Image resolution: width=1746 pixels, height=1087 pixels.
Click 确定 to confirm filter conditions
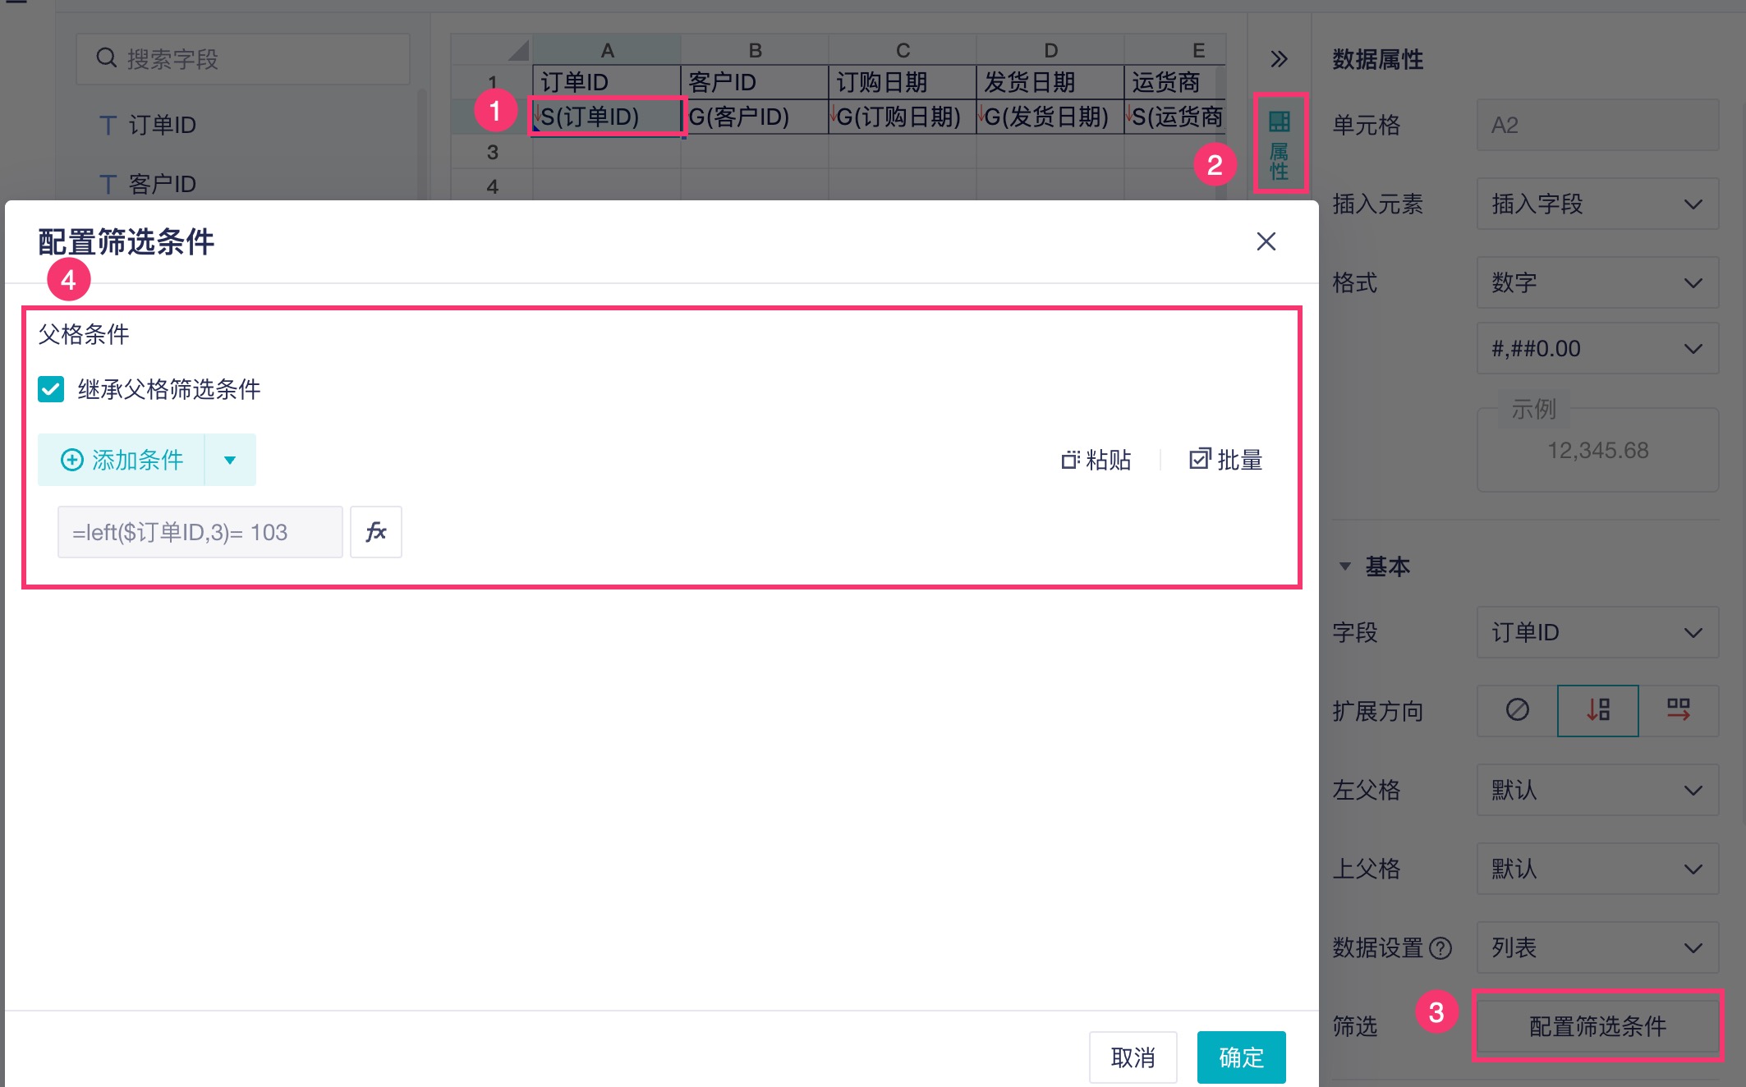point(1242,1057)
